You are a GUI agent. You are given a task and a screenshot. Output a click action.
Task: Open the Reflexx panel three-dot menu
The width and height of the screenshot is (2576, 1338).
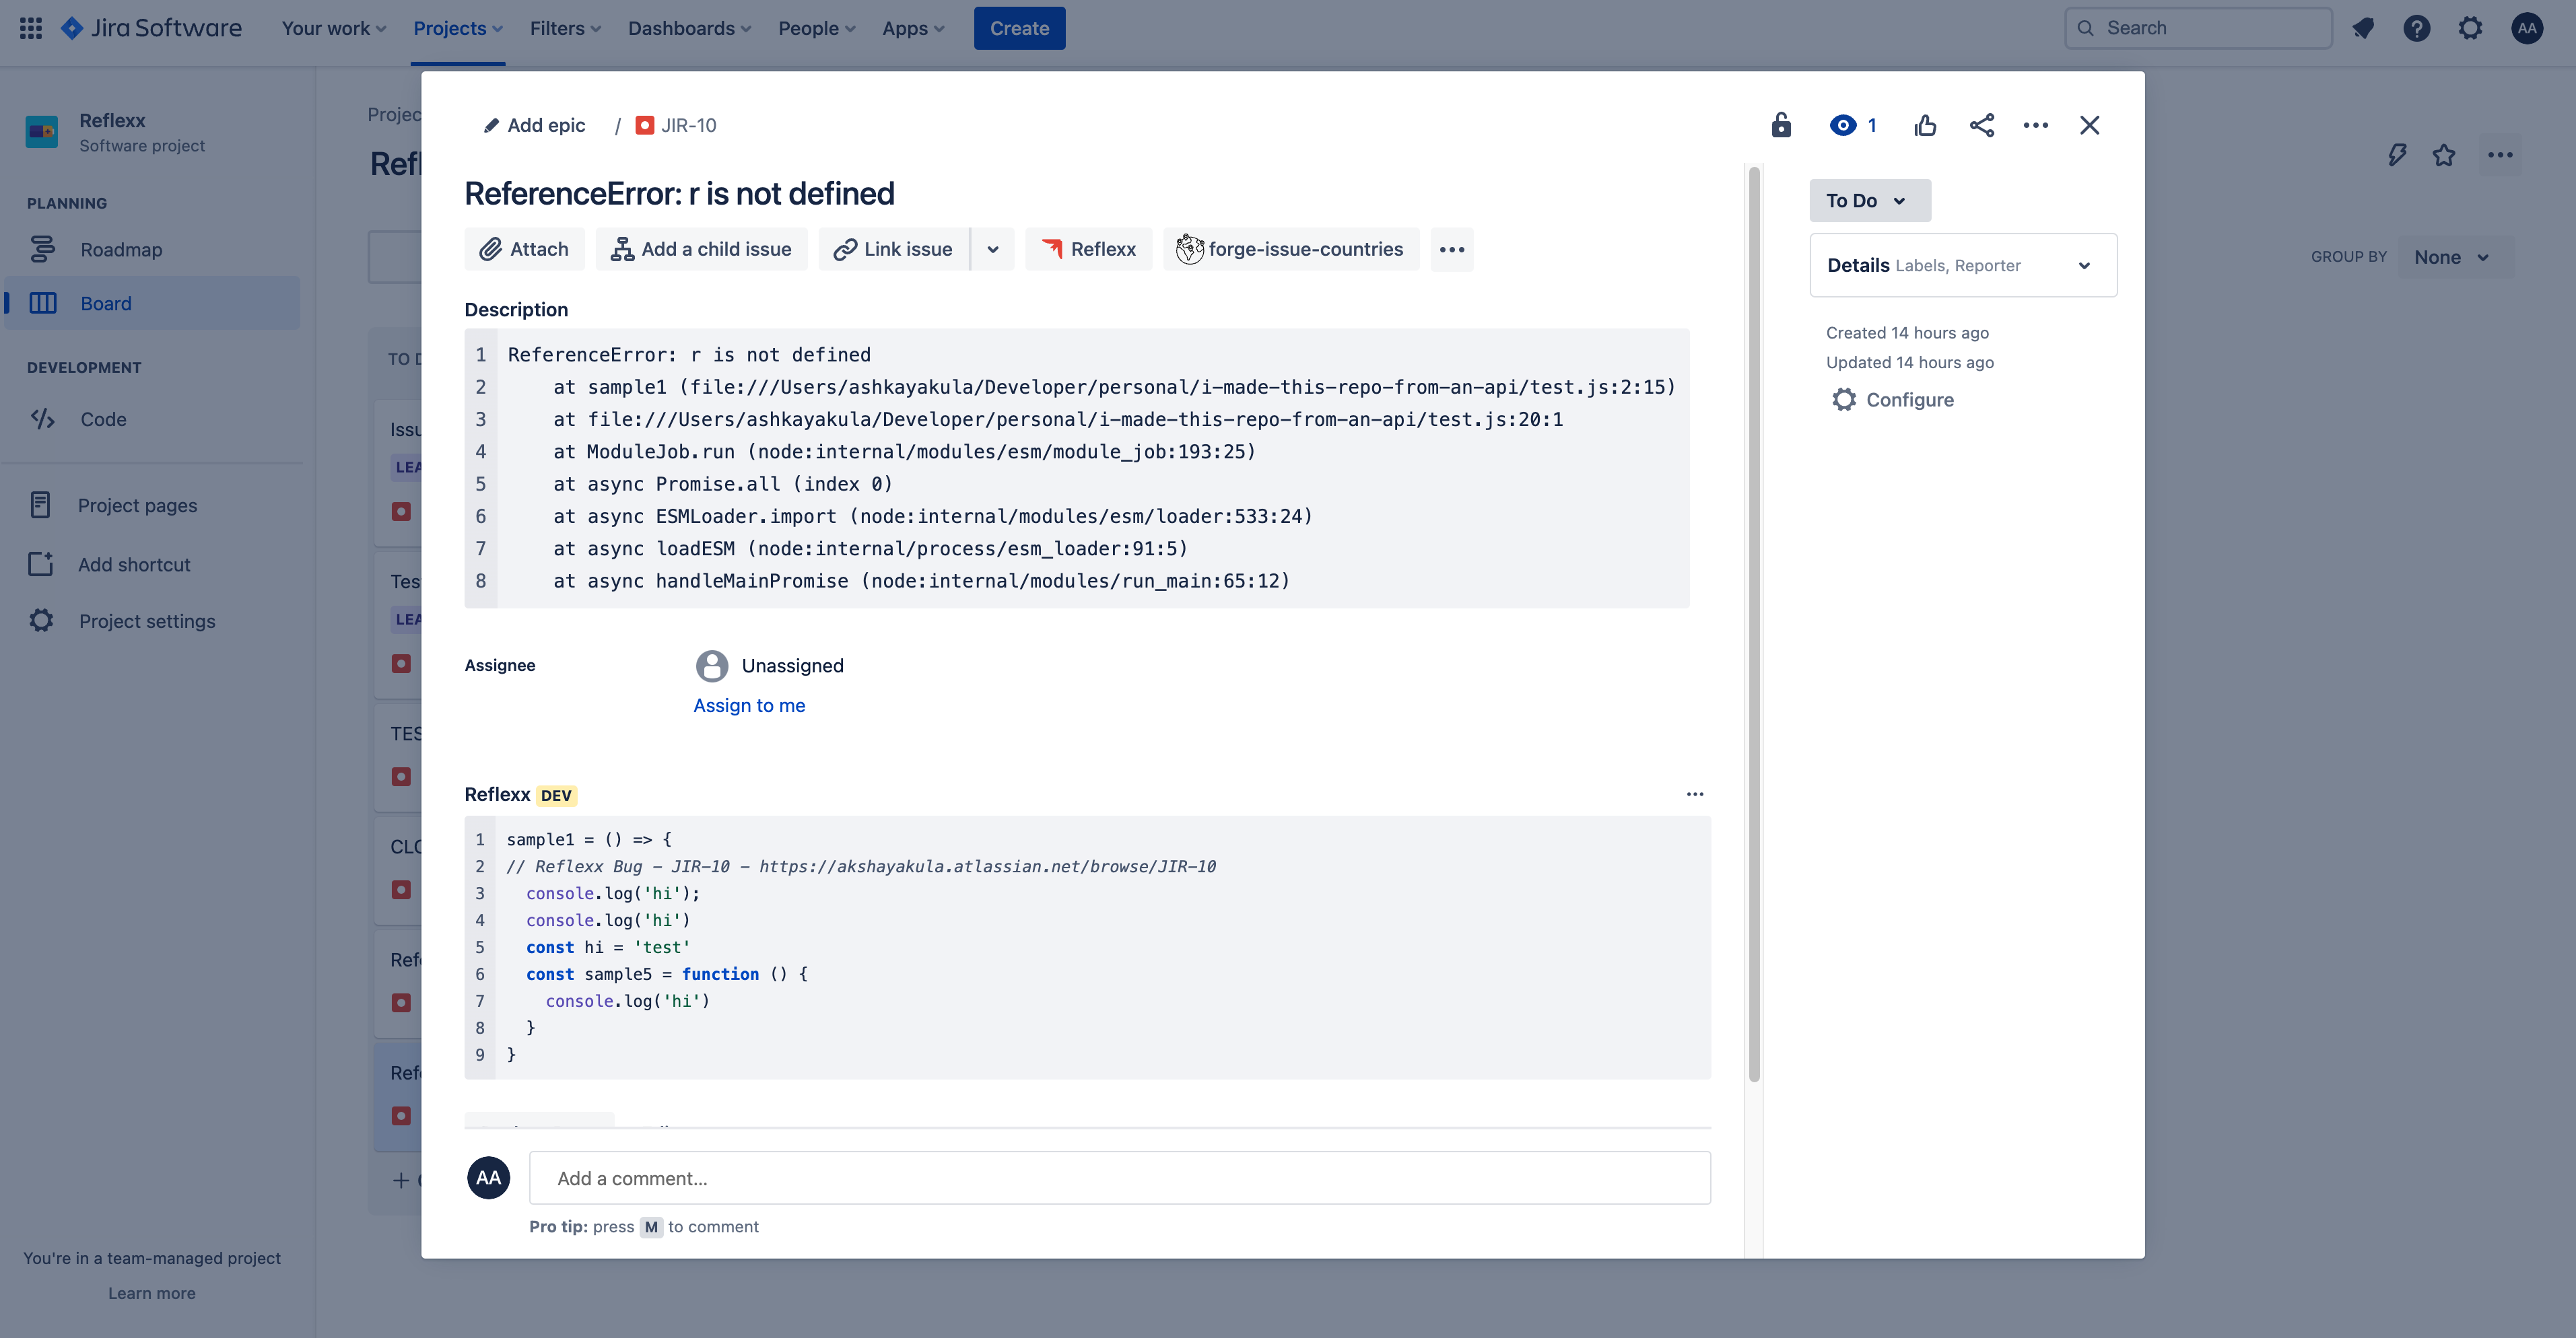[x=1695, y=794]
